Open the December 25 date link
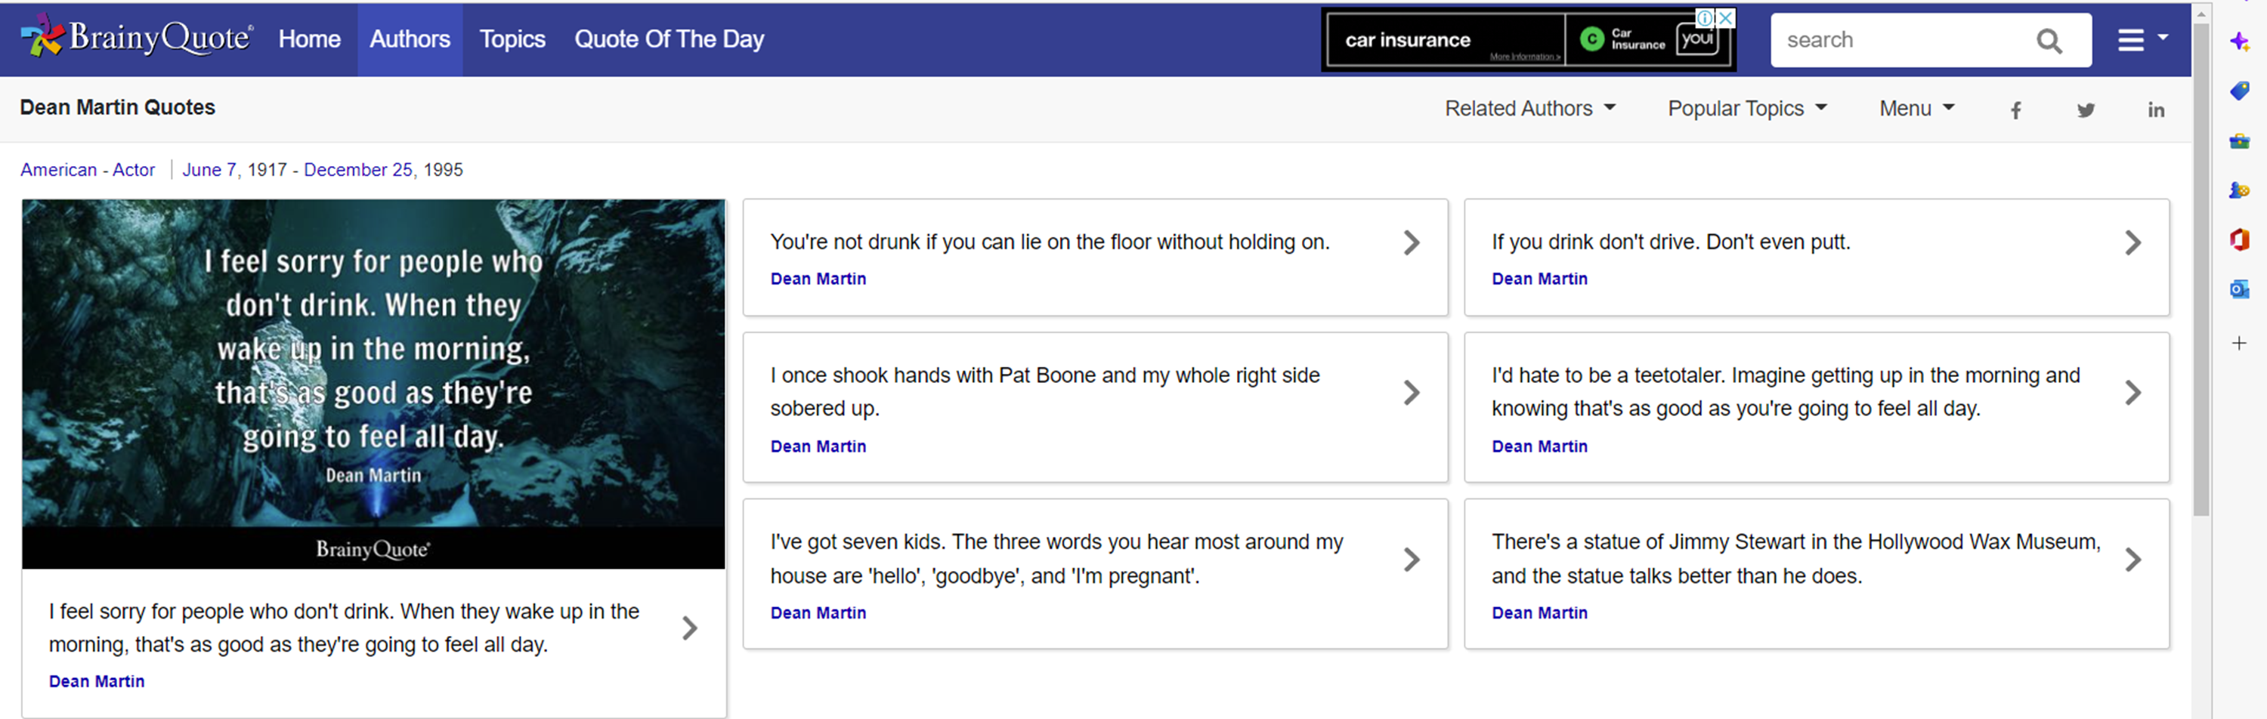Screen dimensions: 2267x719 point(357,170)
